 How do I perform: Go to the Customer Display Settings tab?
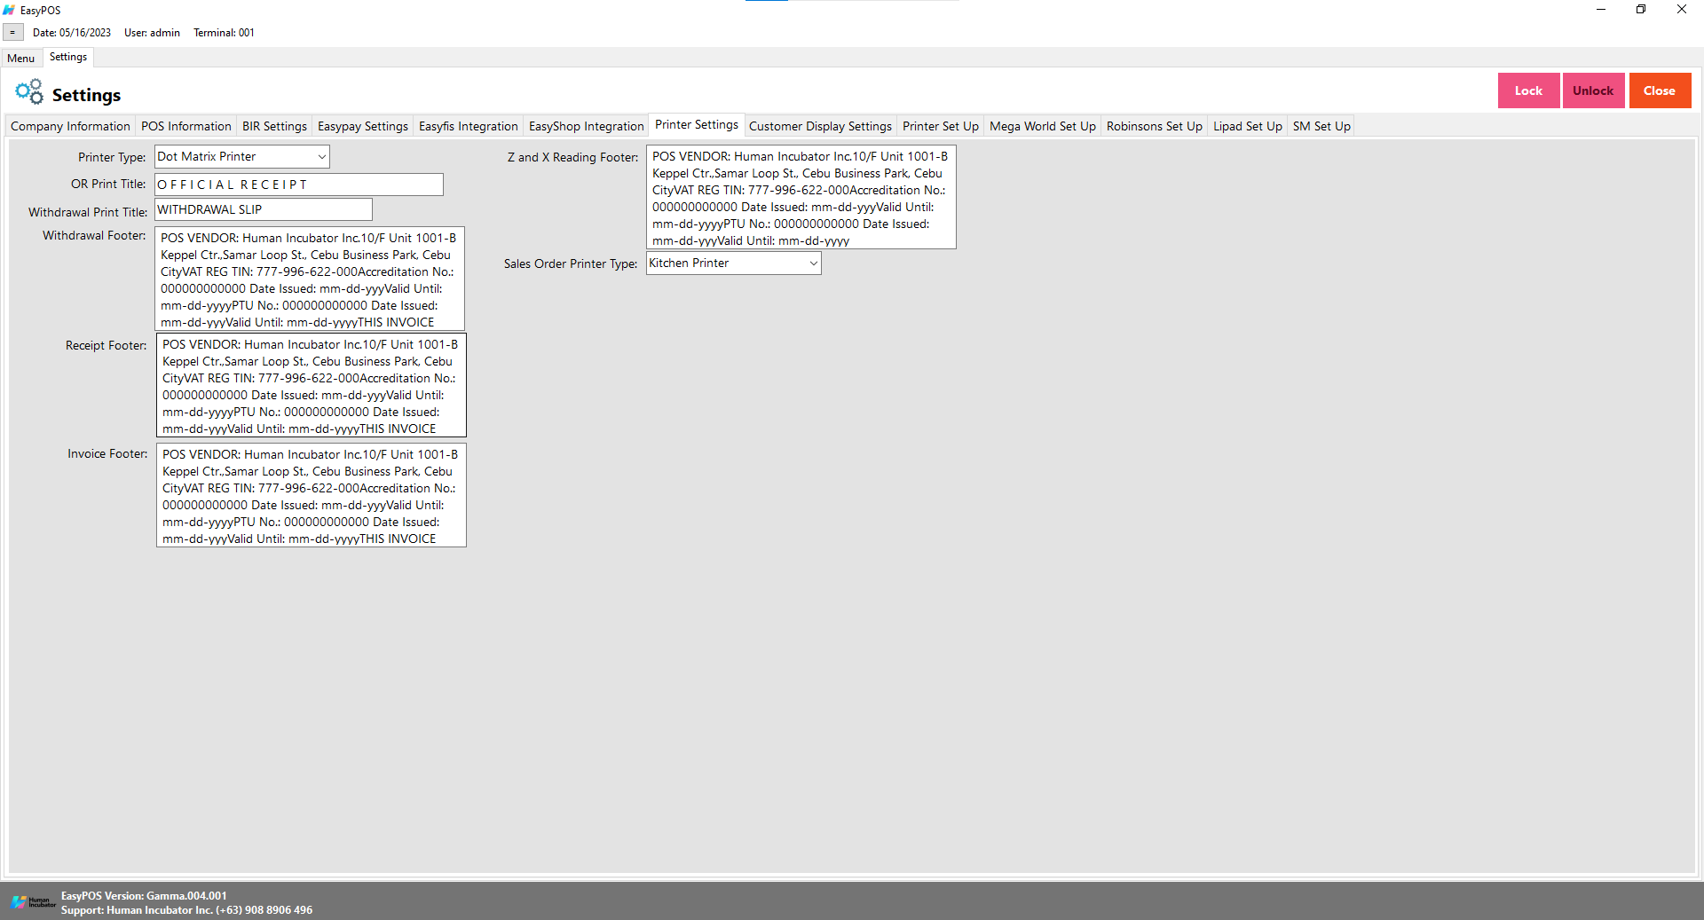[x=819, y=126]
